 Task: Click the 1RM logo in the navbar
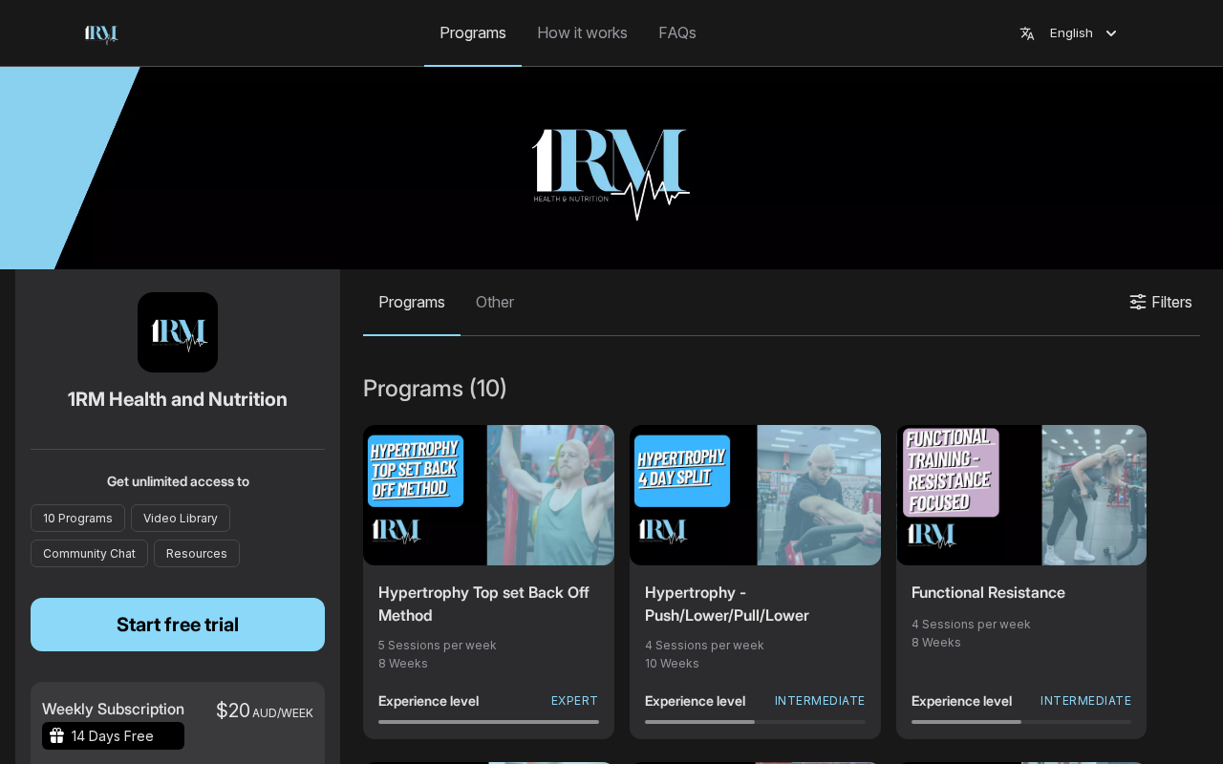[x=101, y=34]
